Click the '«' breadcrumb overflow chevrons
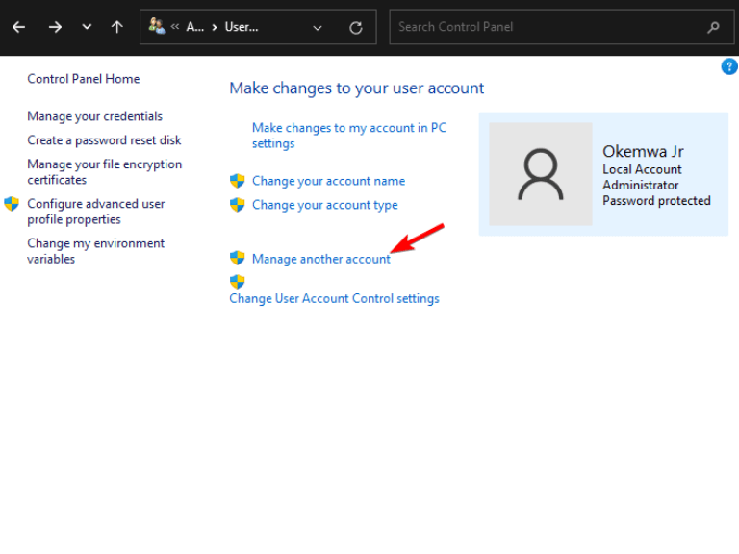Screen dimensions: 739x554 [x=175, y=27]
